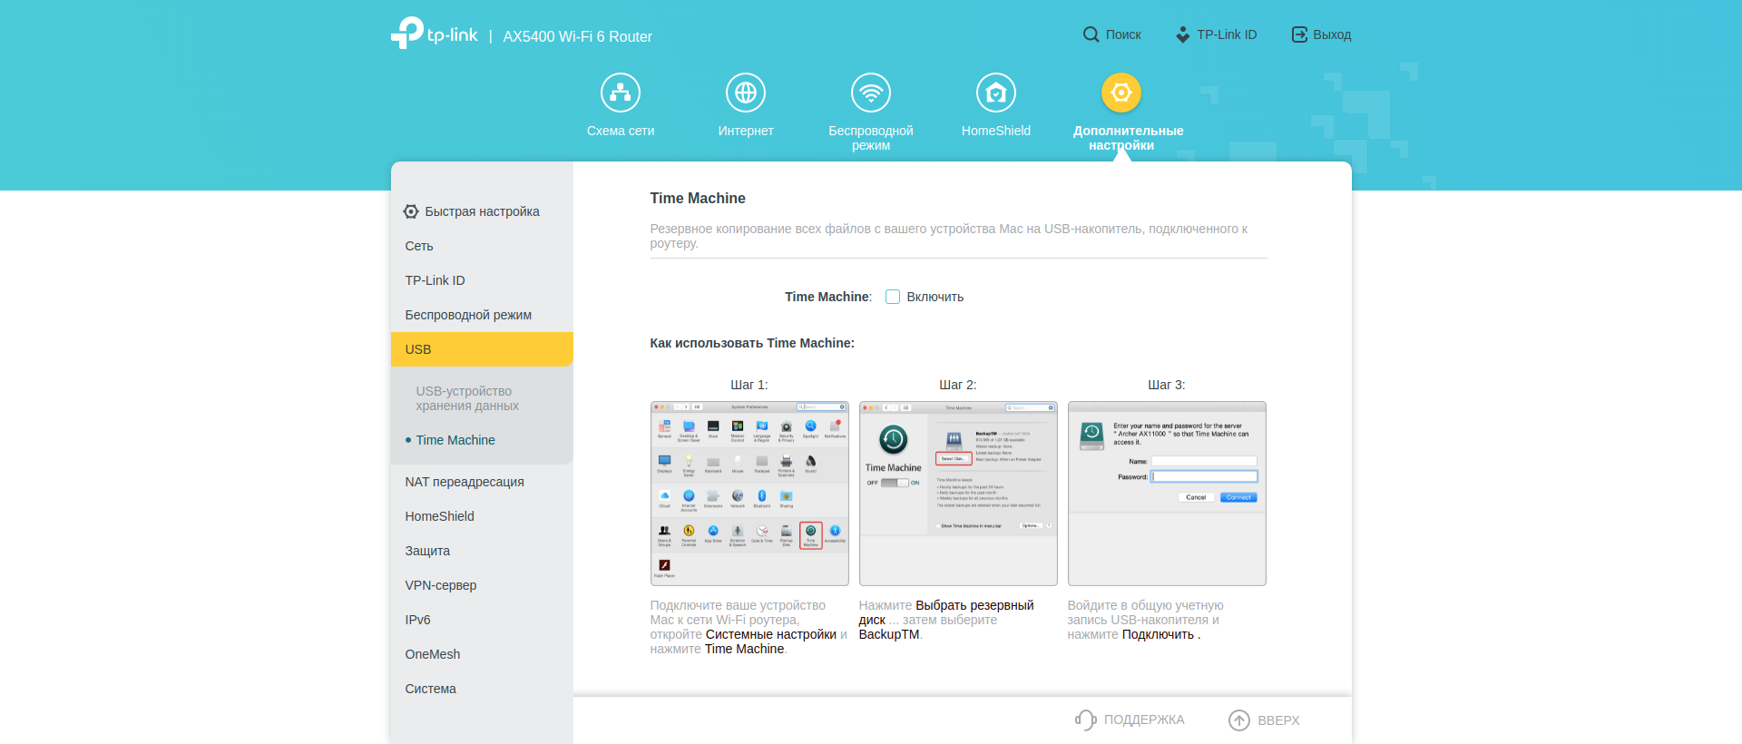Click the Internet (Интернет) globe icon

(746, 93)
